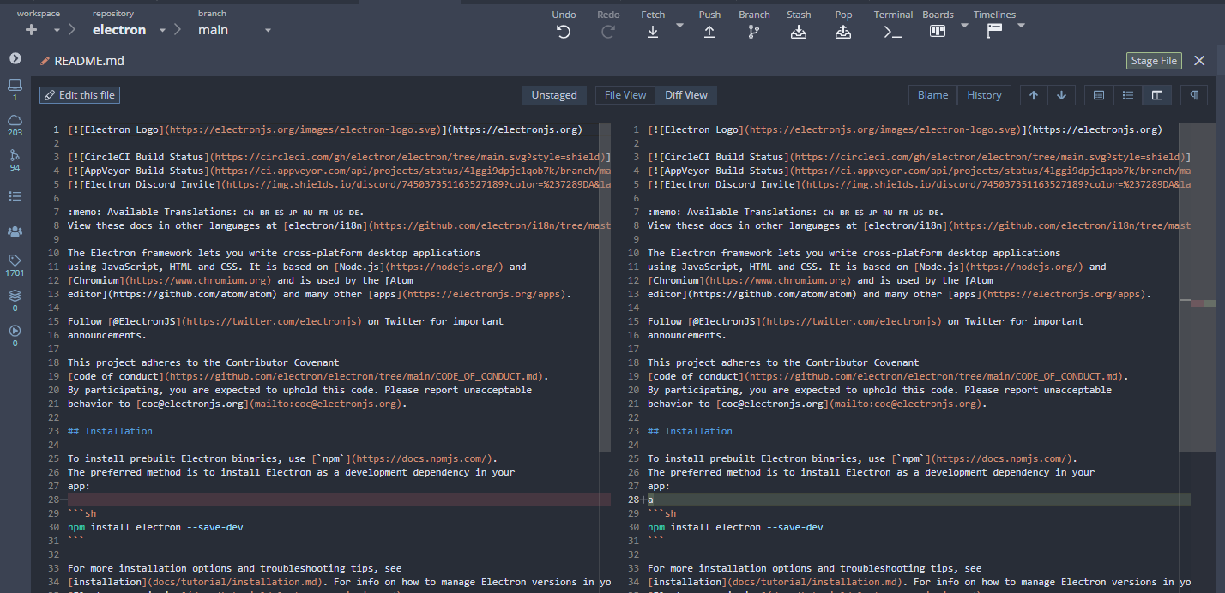Screen dimensions: 1225x593
Task: Open the Terminal
Action: tap(893, 24)
